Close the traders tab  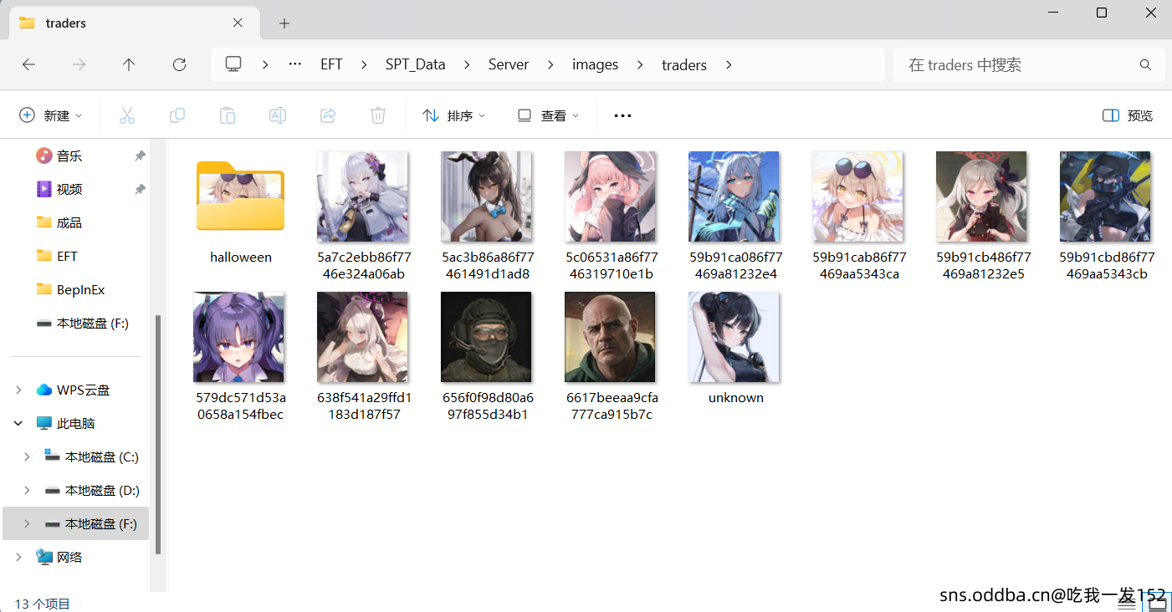(x=238, y=23)
